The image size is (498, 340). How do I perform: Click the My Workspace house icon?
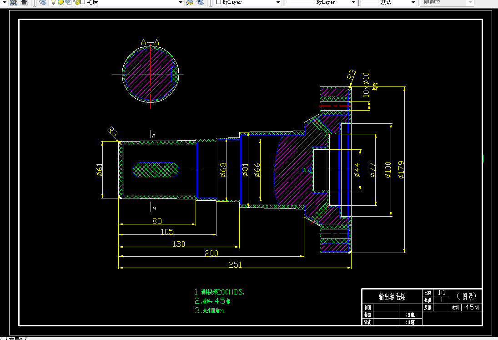[24, 3]
